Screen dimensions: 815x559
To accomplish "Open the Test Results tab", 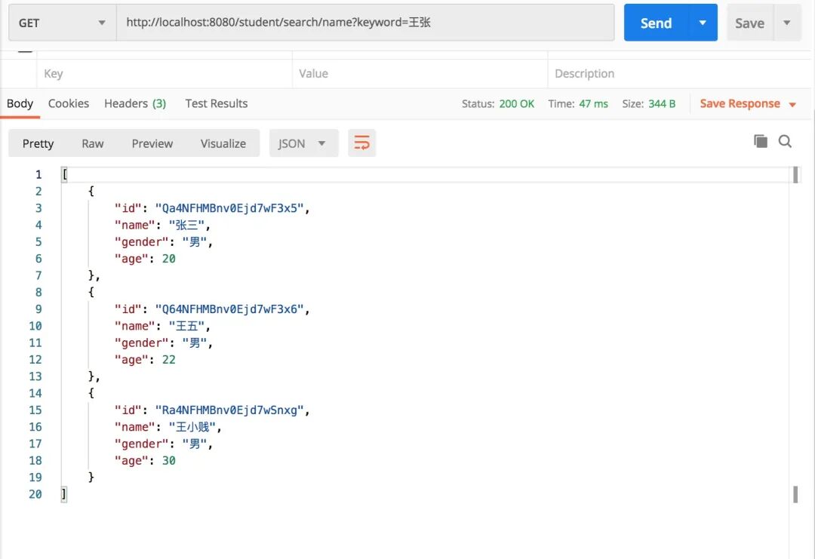I will point(217,103).
